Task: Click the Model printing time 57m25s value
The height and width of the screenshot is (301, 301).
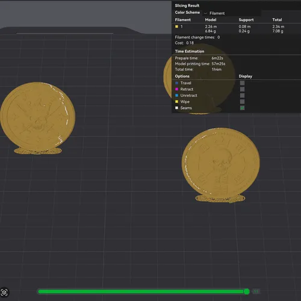Action: point(219,64)
